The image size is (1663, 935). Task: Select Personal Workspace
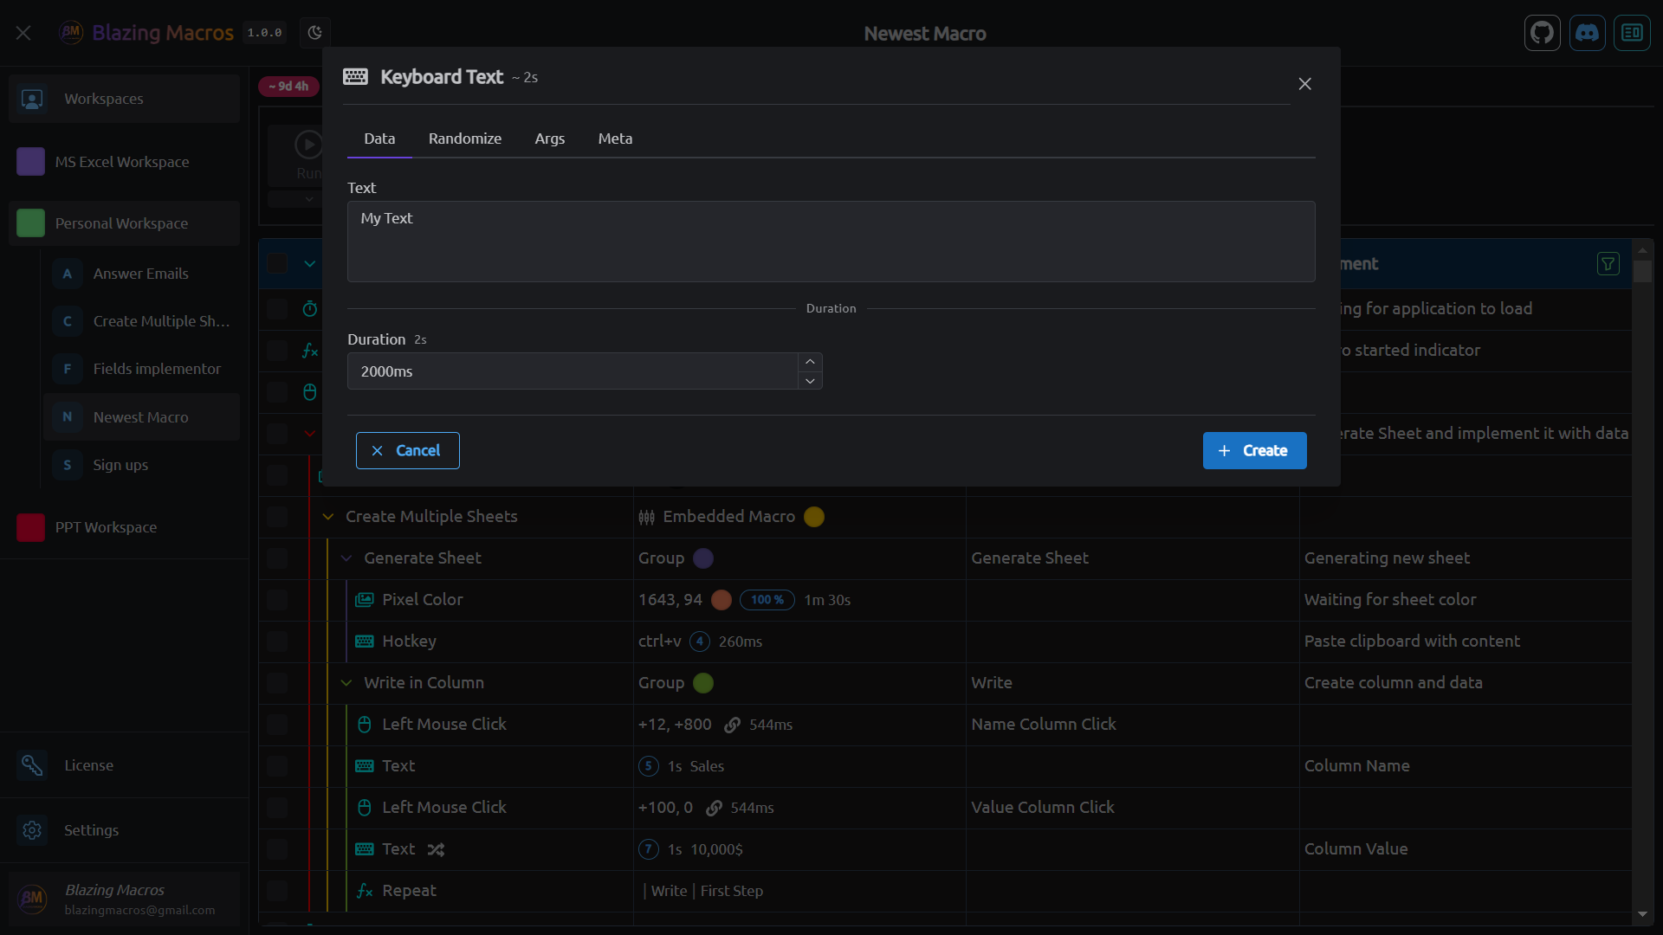[x=125, y=223]
